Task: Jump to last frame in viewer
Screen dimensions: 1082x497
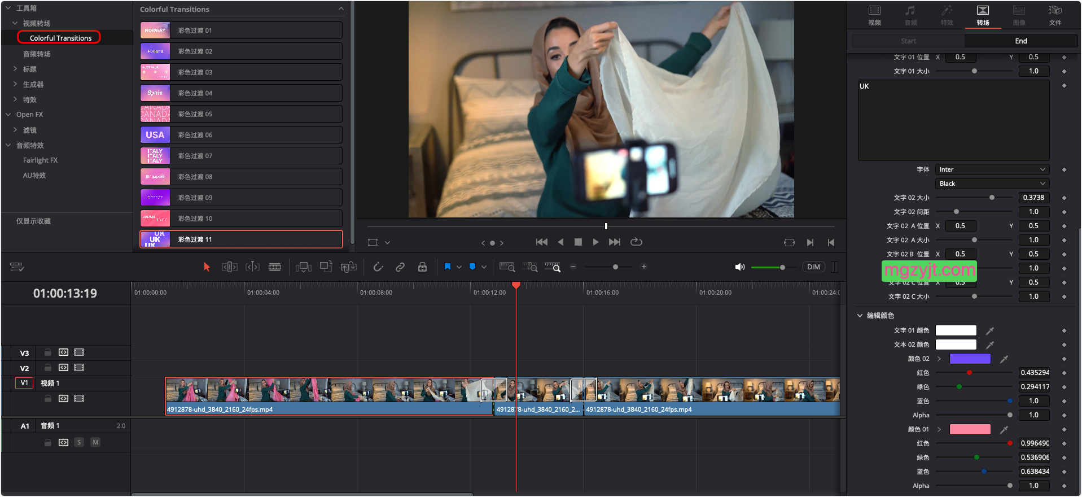Action: pyautogui.click(x=615, y=242)
